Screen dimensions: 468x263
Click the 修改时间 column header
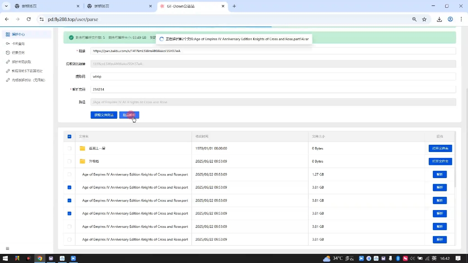click(x=202, y=136)
